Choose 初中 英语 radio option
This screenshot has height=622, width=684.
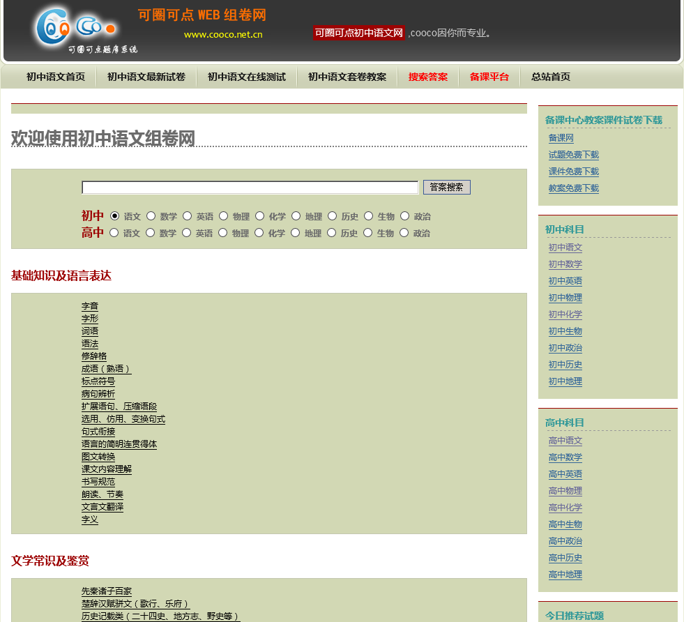[187, 216]
